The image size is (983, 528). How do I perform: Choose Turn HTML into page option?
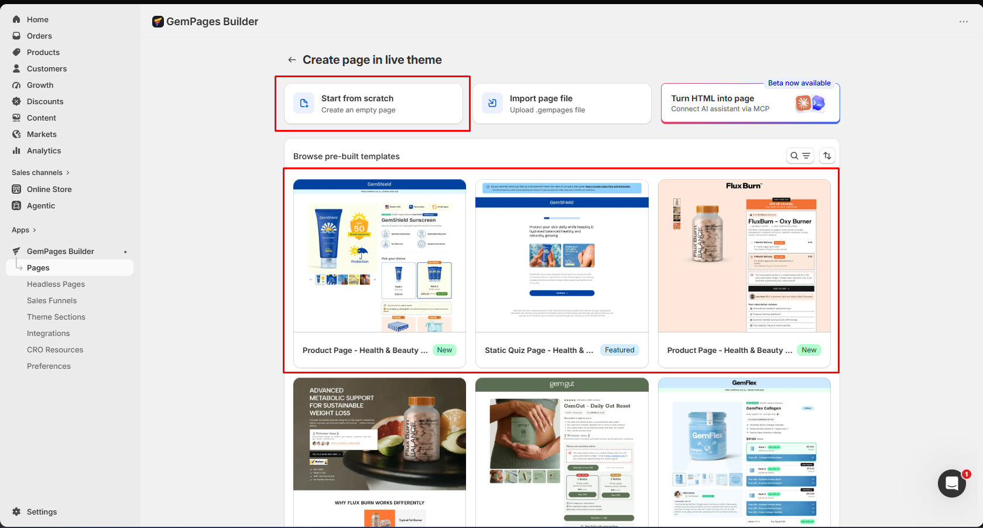click(x=751, y=104)
